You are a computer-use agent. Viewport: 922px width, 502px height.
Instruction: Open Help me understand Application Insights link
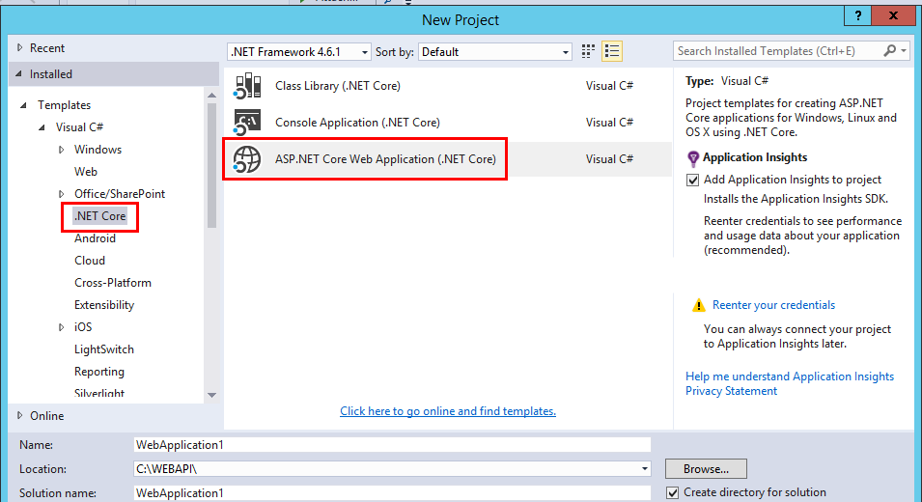coord(790,376)
